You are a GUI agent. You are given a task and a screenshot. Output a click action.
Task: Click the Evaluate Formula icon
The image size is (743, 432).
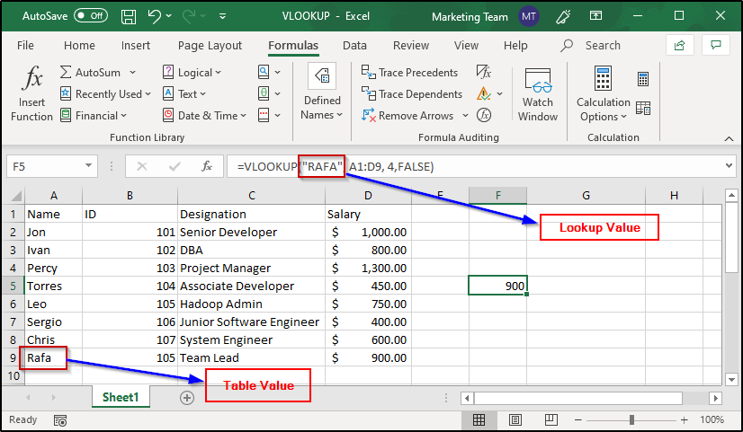click(483, 115)
